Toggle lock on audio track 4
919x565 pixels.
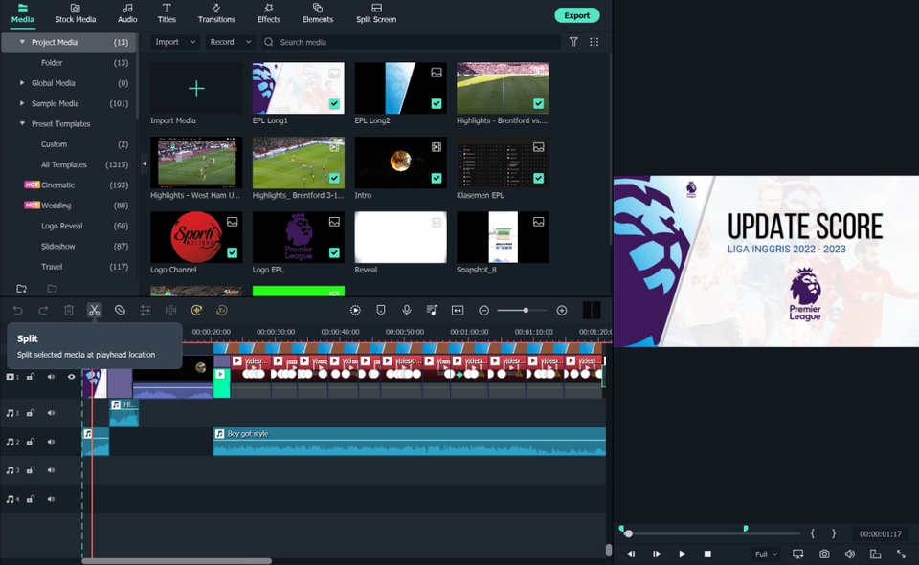pos(31,499)
